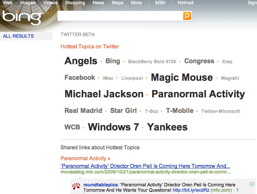Open the News tab
The image size is (257, 194).
click(98, 3)
